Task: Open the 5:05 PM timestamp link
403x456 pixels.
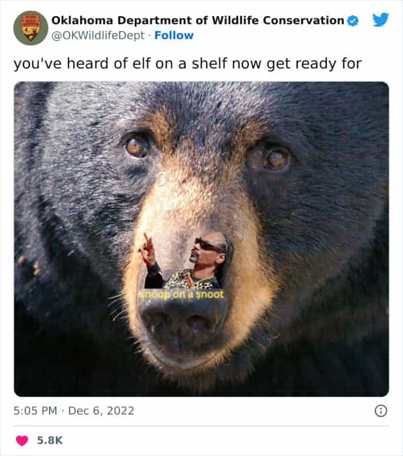Action: [35, 410]
